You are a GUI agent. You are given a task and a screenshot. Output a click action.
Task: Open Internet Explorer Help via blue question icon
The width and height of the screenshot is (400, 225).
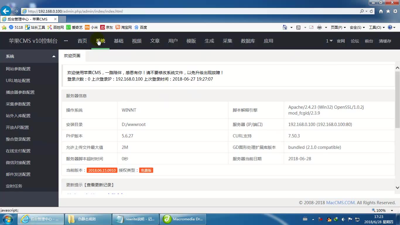(x=390, y=27)
